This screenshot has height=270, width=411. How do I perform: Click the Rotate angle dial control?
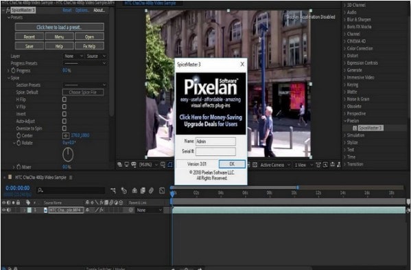click(x=68, y=155)
